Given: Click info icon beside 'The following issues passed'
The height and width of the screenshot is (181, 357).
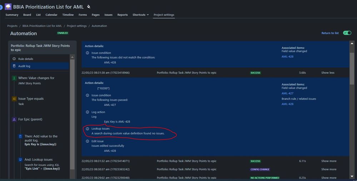Looking at the screenshot, I should (87, 95).
